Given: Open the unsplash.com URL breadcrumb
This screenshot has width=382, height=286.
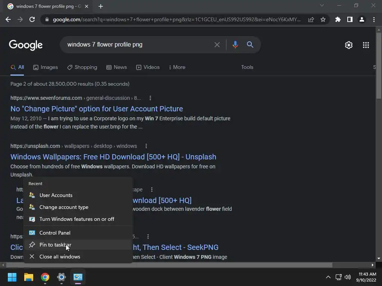Looking at the screenshot, I should pos(73,146).
